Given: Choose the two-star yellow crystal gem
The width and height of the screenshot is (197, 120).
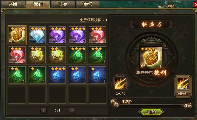Looking at the screenshot, I should pyautogui.click(x=57, y=55).
